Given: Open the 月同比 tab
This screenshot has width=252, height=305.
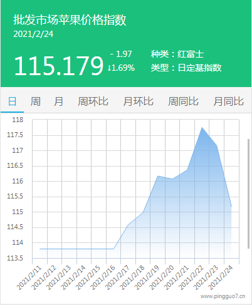Looking at the screenshot, I should pos(228,101).
